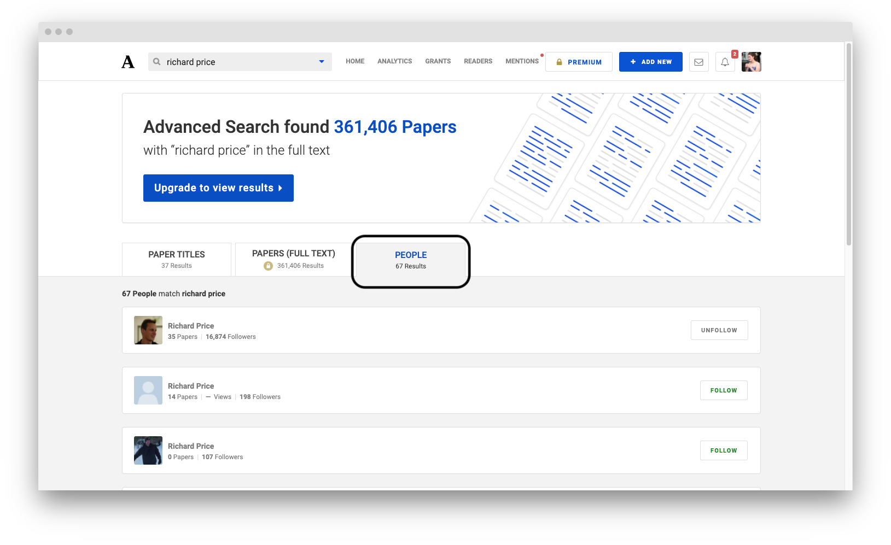This screenshot has width=891, height=545.
Task: Select the People tab
Action: click(411, 260)
